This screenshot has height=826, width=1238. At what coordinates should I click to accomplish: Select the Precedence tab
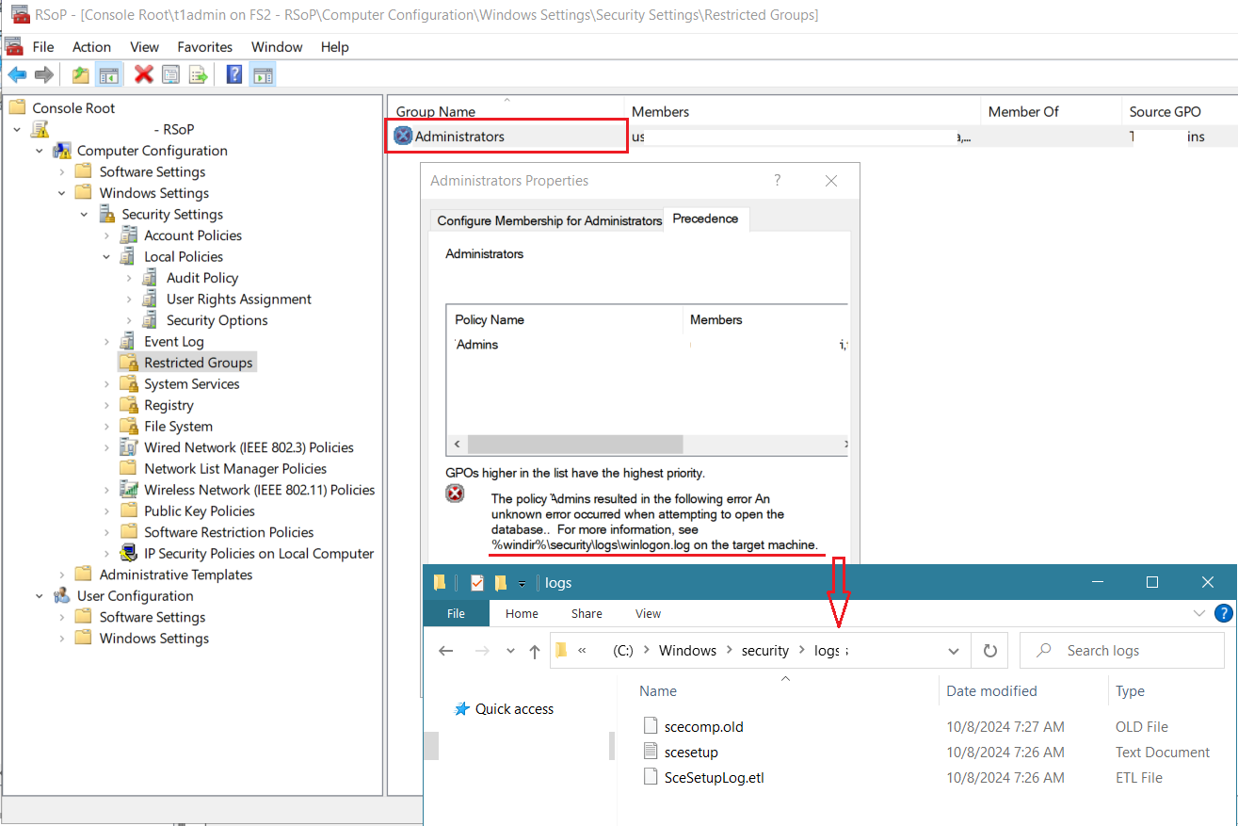point(706,219)
